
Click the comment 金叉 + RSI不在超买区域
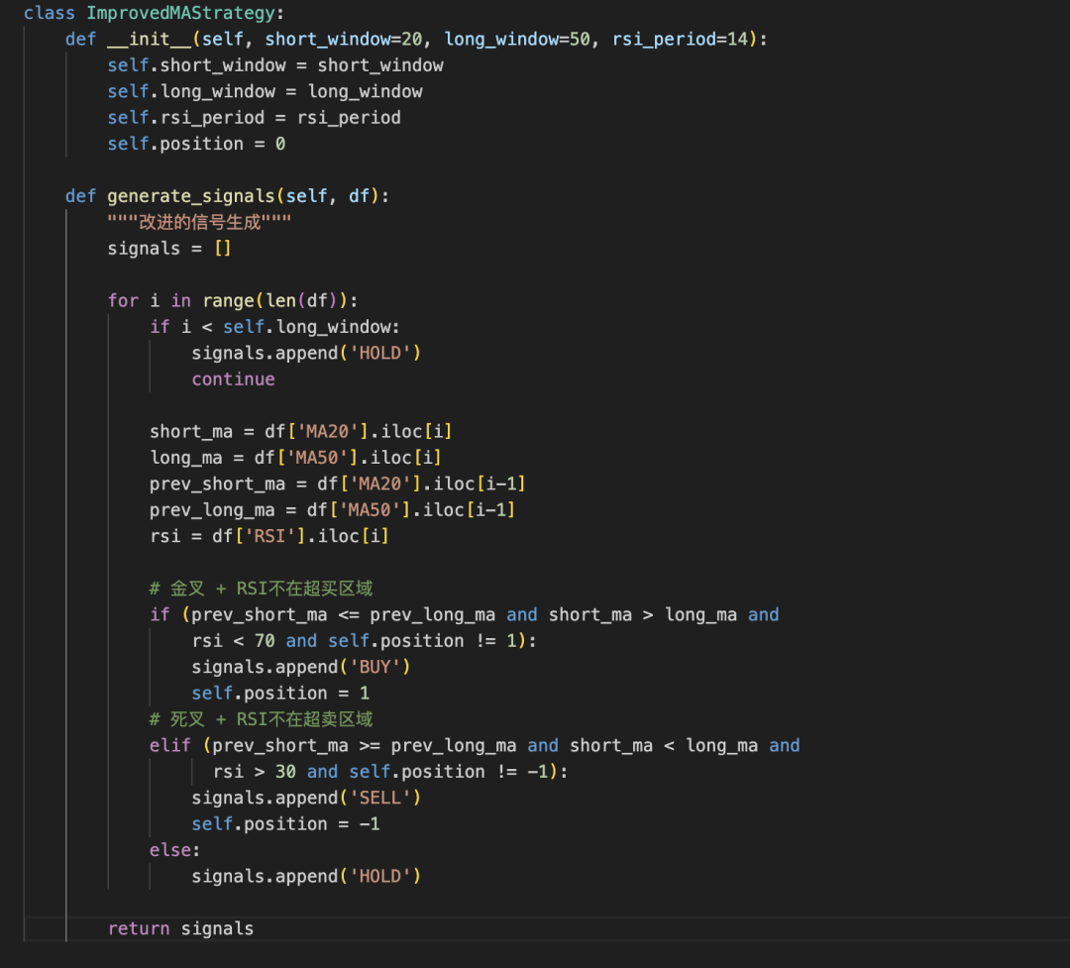point(261,589)
